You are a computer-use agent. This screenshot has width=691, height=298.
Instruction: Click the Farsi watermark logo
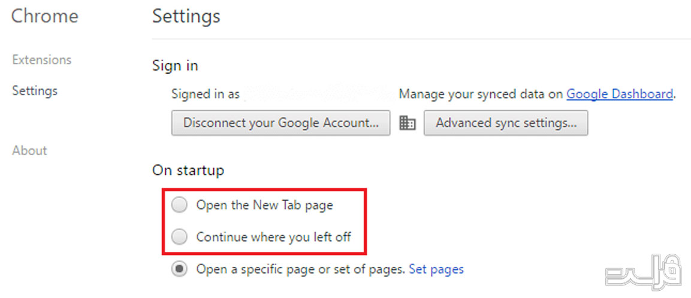tap(643, 270)
